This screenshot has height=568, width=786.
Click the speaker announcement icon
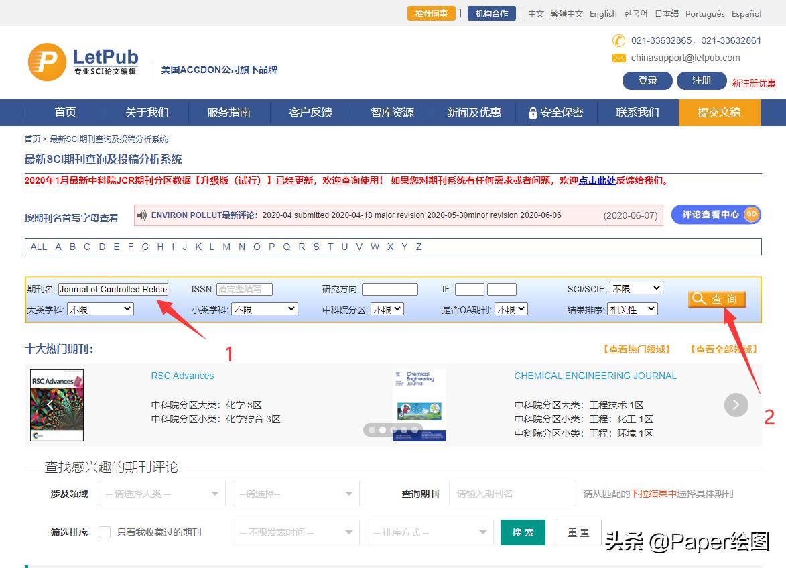pyautogui.click(x=142, y=215)
